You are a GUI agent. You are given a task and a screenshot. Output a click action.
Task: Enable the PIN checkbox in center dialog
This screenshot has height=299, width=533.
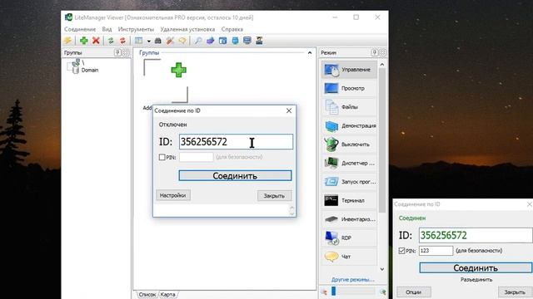click(162, 157)
